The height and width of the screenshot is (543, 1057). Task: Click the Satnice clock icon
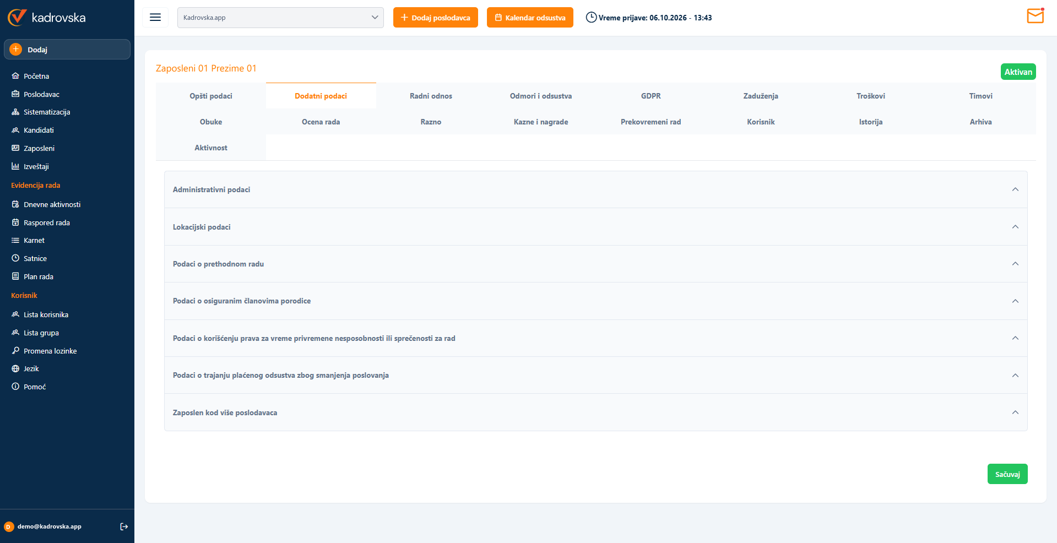15,258
